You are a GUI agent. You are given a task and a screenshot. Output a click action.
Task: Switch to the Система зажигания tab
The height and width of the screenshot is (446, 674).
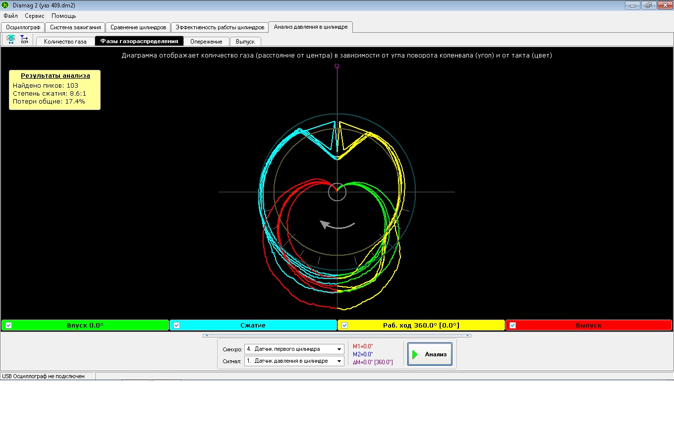[75, 27]
